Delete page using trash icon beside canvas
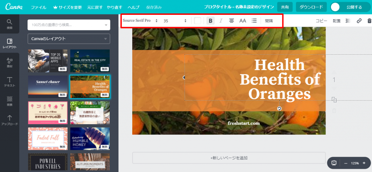The height and width of the screenshot is (172, 372). pos(334,110)
